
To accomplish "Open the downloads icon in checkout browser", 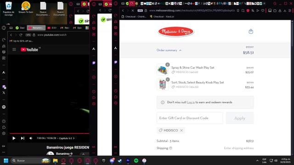I will click(x=285, y=11).
